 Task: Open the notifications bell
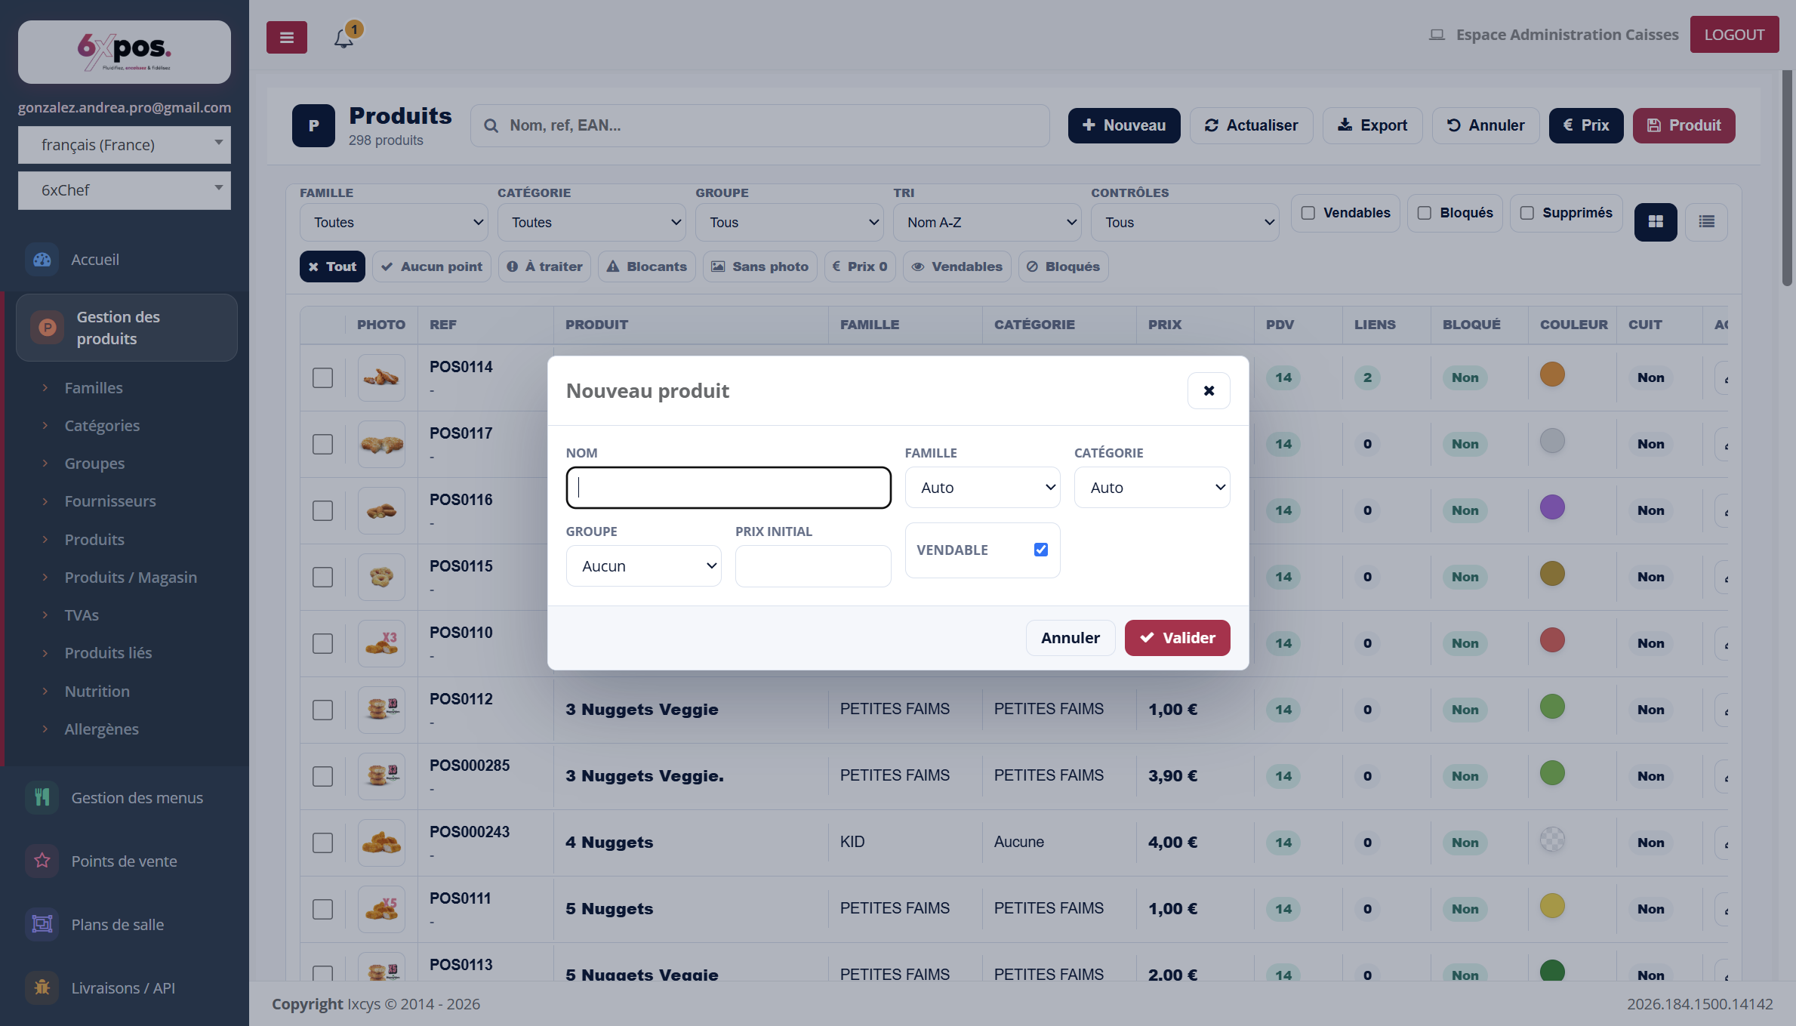pyautogui.click(x=343, y=38)
